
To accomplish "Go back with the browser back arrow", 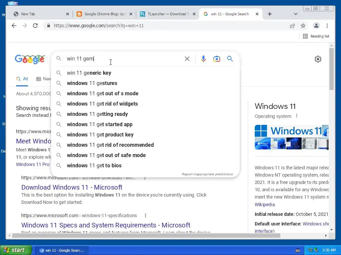I will click(14, 26).
